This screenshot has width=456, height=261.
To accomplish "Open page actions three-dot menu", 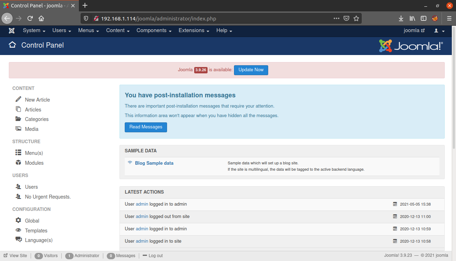I will [x=337, y=18].
